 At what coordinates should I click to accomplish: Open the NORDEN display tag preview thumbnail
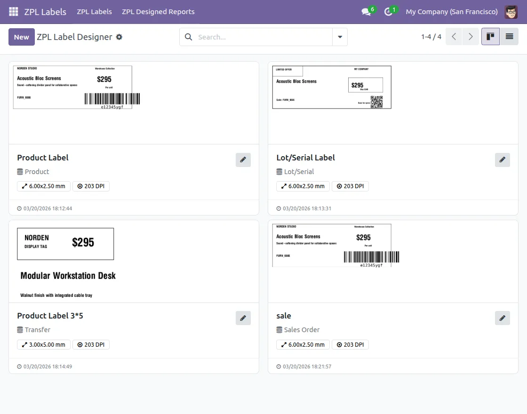[66, 263]
